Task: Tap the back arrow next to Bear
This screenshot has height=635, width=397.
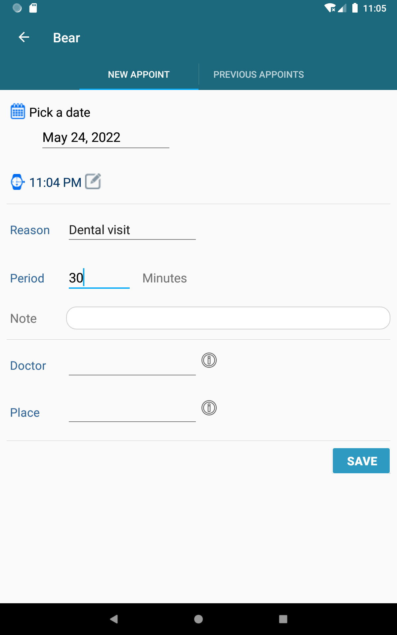Action: click(24, 37)
